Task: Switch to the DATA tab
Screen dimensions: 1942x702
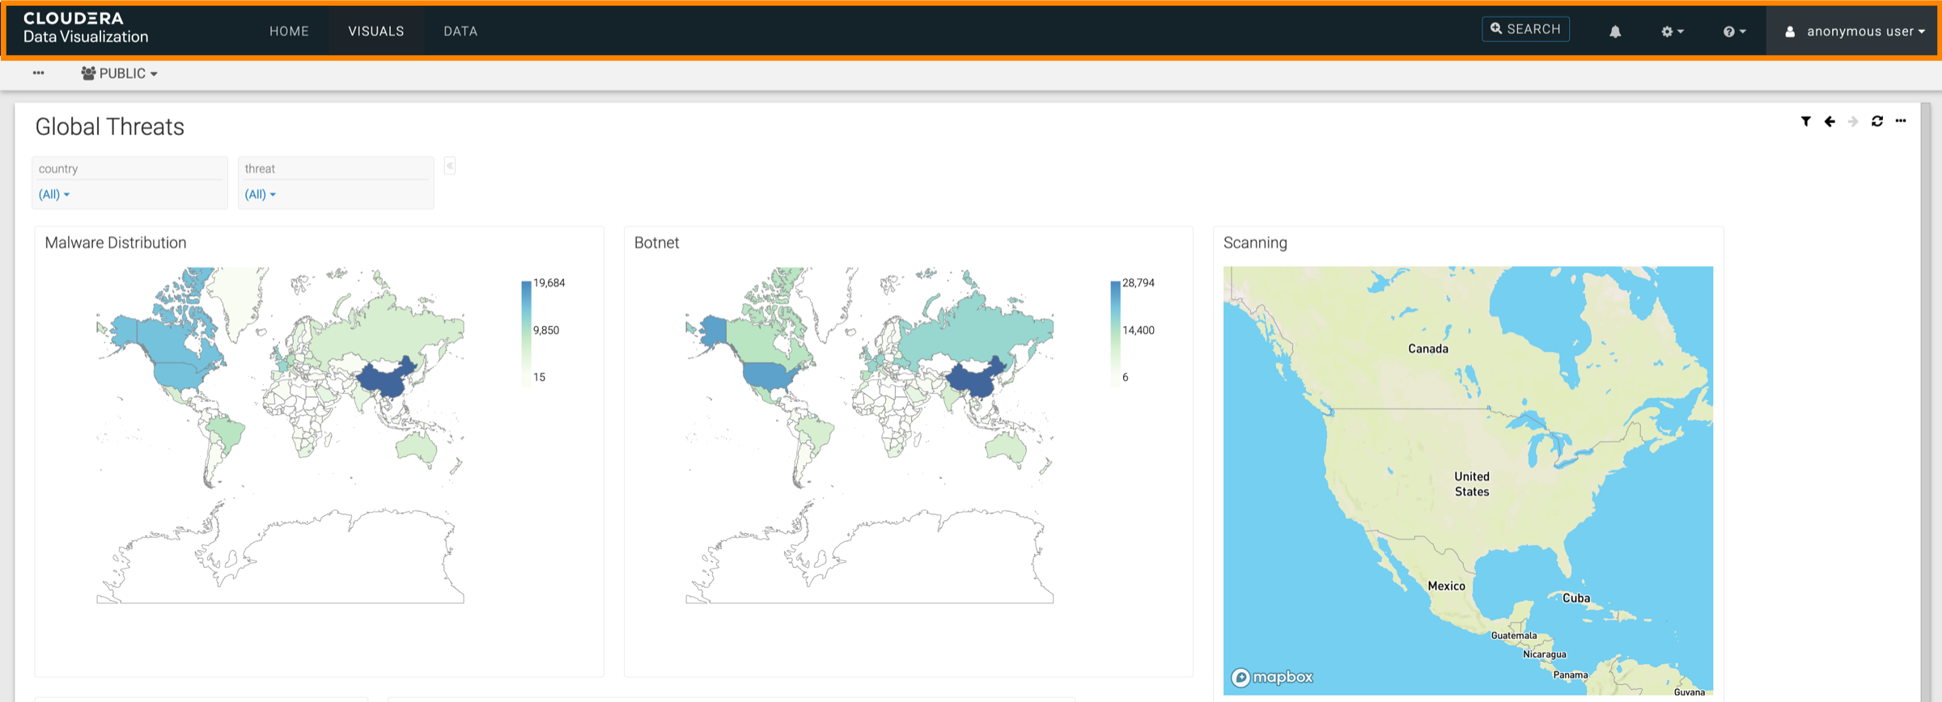Action: click(460, 32)
